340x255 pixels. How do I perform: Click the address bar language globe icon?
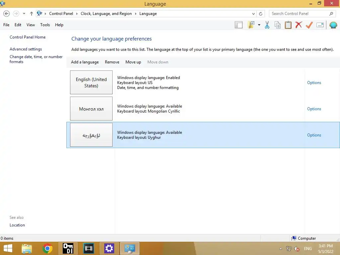click(x=40, y=13)
